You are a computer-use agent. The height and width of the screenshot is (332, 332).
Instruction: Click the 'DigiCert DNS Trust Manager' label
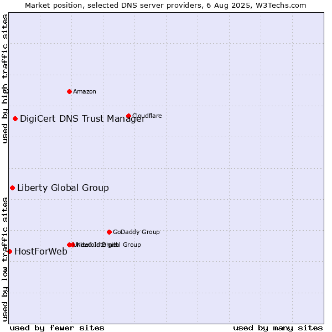82,119
